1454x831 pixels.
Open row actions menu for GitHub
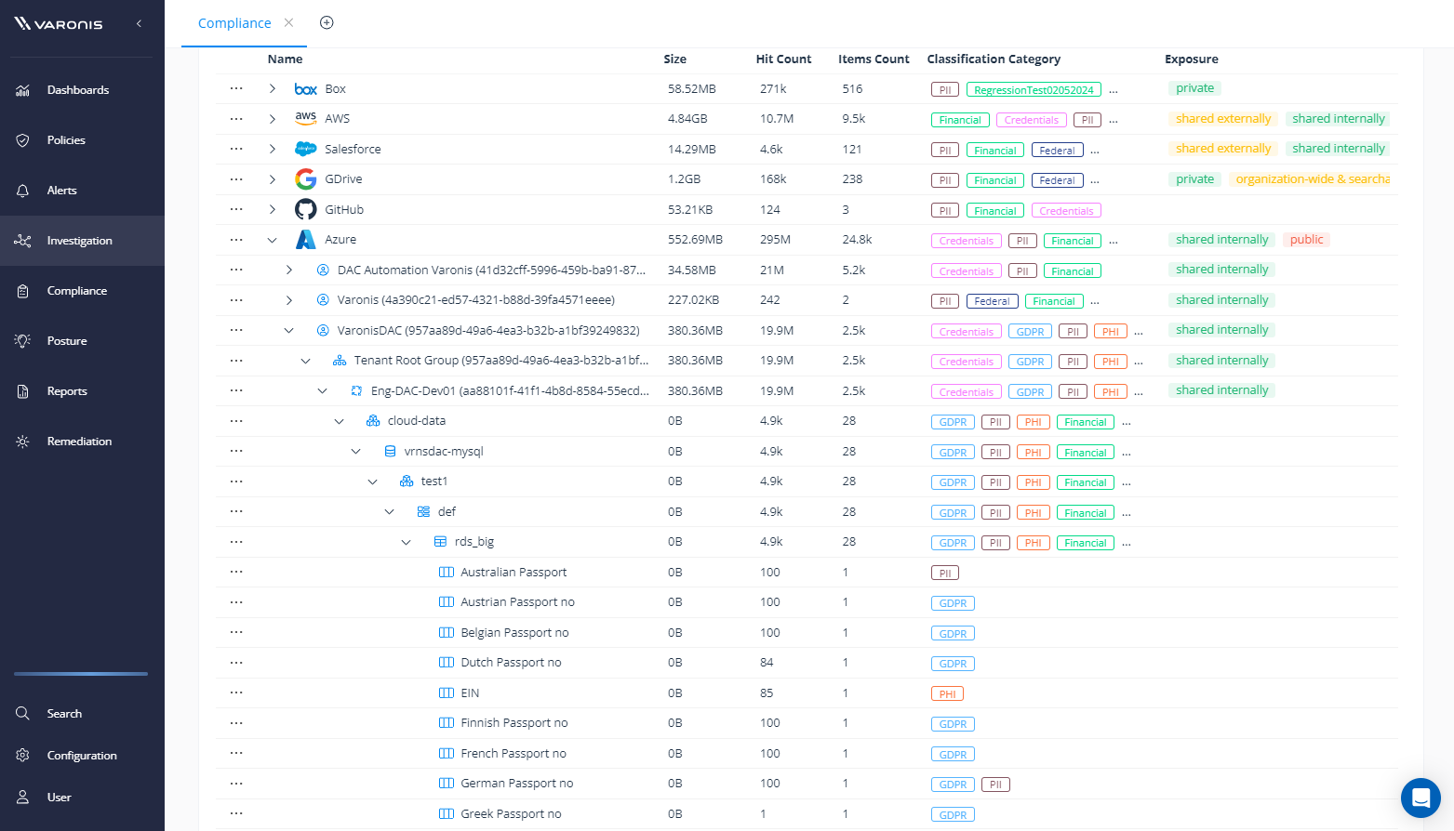pyautogui.click(x=236, y=209)
